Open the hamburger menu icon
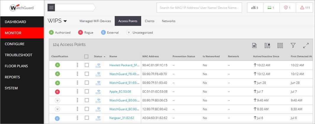 pos(51,8)
